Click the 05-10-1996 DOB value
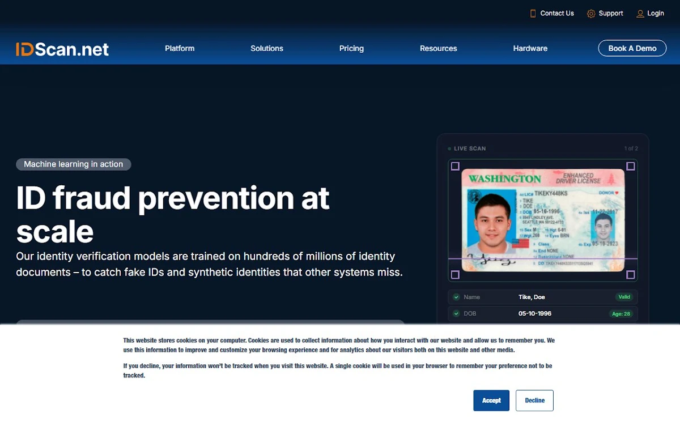This screenshot has width=680, height=425. pyautogui.click(x=535, y=313)
